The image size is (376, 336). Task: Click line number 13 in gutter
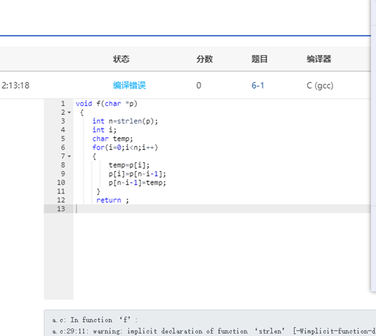click(x=61, y=208)
